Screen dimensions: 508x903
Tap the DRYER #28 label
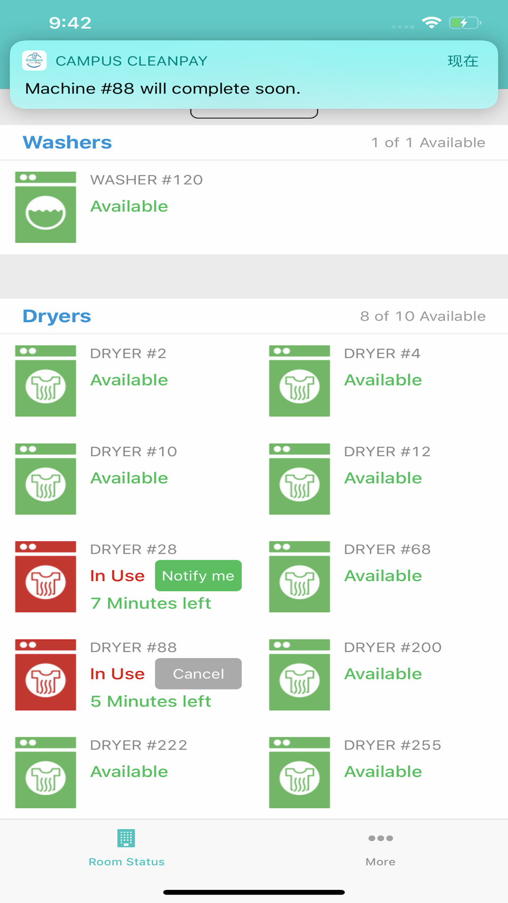coord(134,550)
